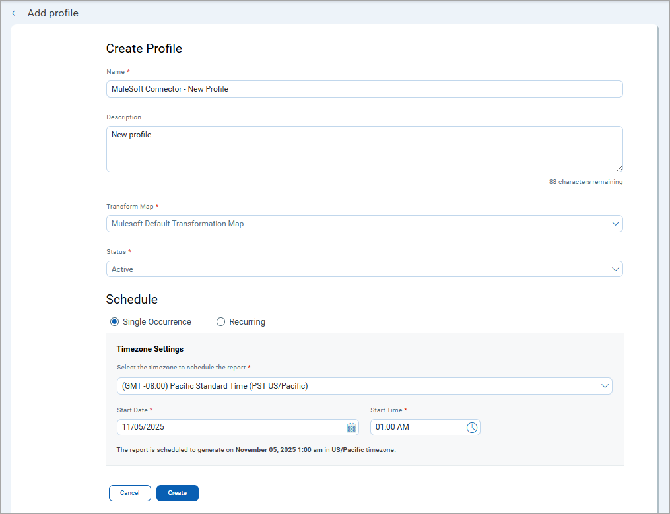Select the Recurring radio button
The image size is (670, 514).
point(220,321)
